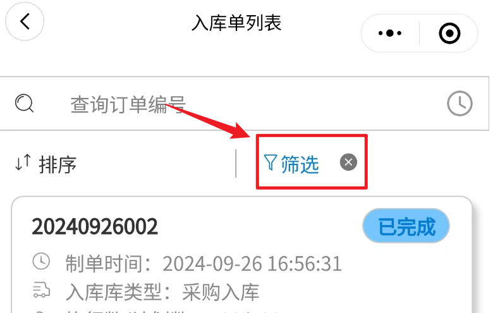The height and width of the screenshot is (313, 500).
Task: Tap the circular target close icon
Action: point(449,33)
